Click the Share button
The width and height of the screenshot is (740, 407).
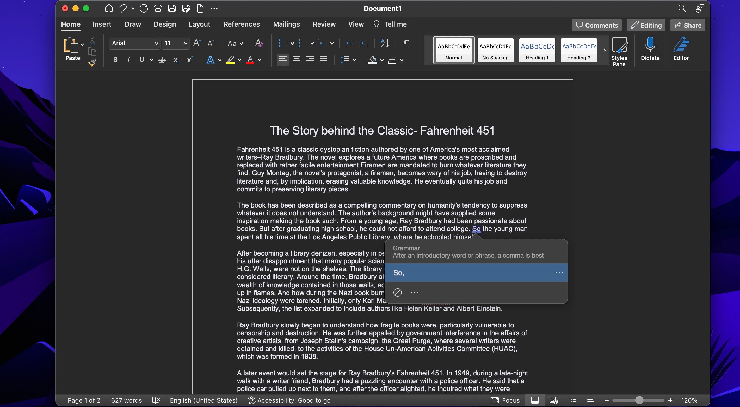coord(687,25)
